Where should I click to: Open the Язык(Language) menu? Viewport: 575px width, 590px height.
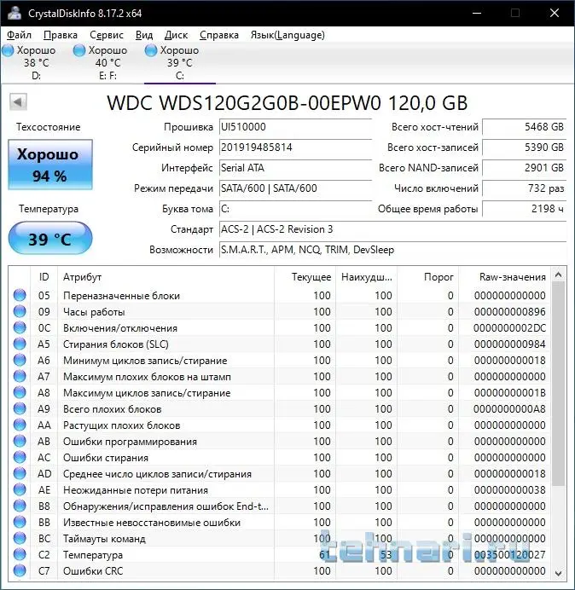coord(287,35)
